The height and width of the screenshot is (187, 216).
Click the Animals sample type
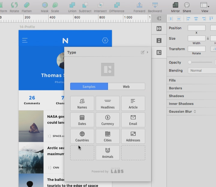click(108, 153)
